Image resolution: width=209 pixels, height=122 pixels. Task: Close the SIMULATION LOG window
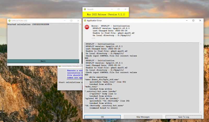[78, 21]
